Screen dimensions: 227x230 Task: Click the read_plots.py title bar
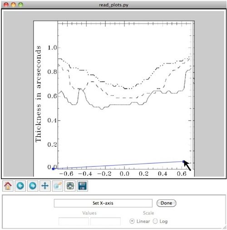pyautogui.click(x=113, y=5)
